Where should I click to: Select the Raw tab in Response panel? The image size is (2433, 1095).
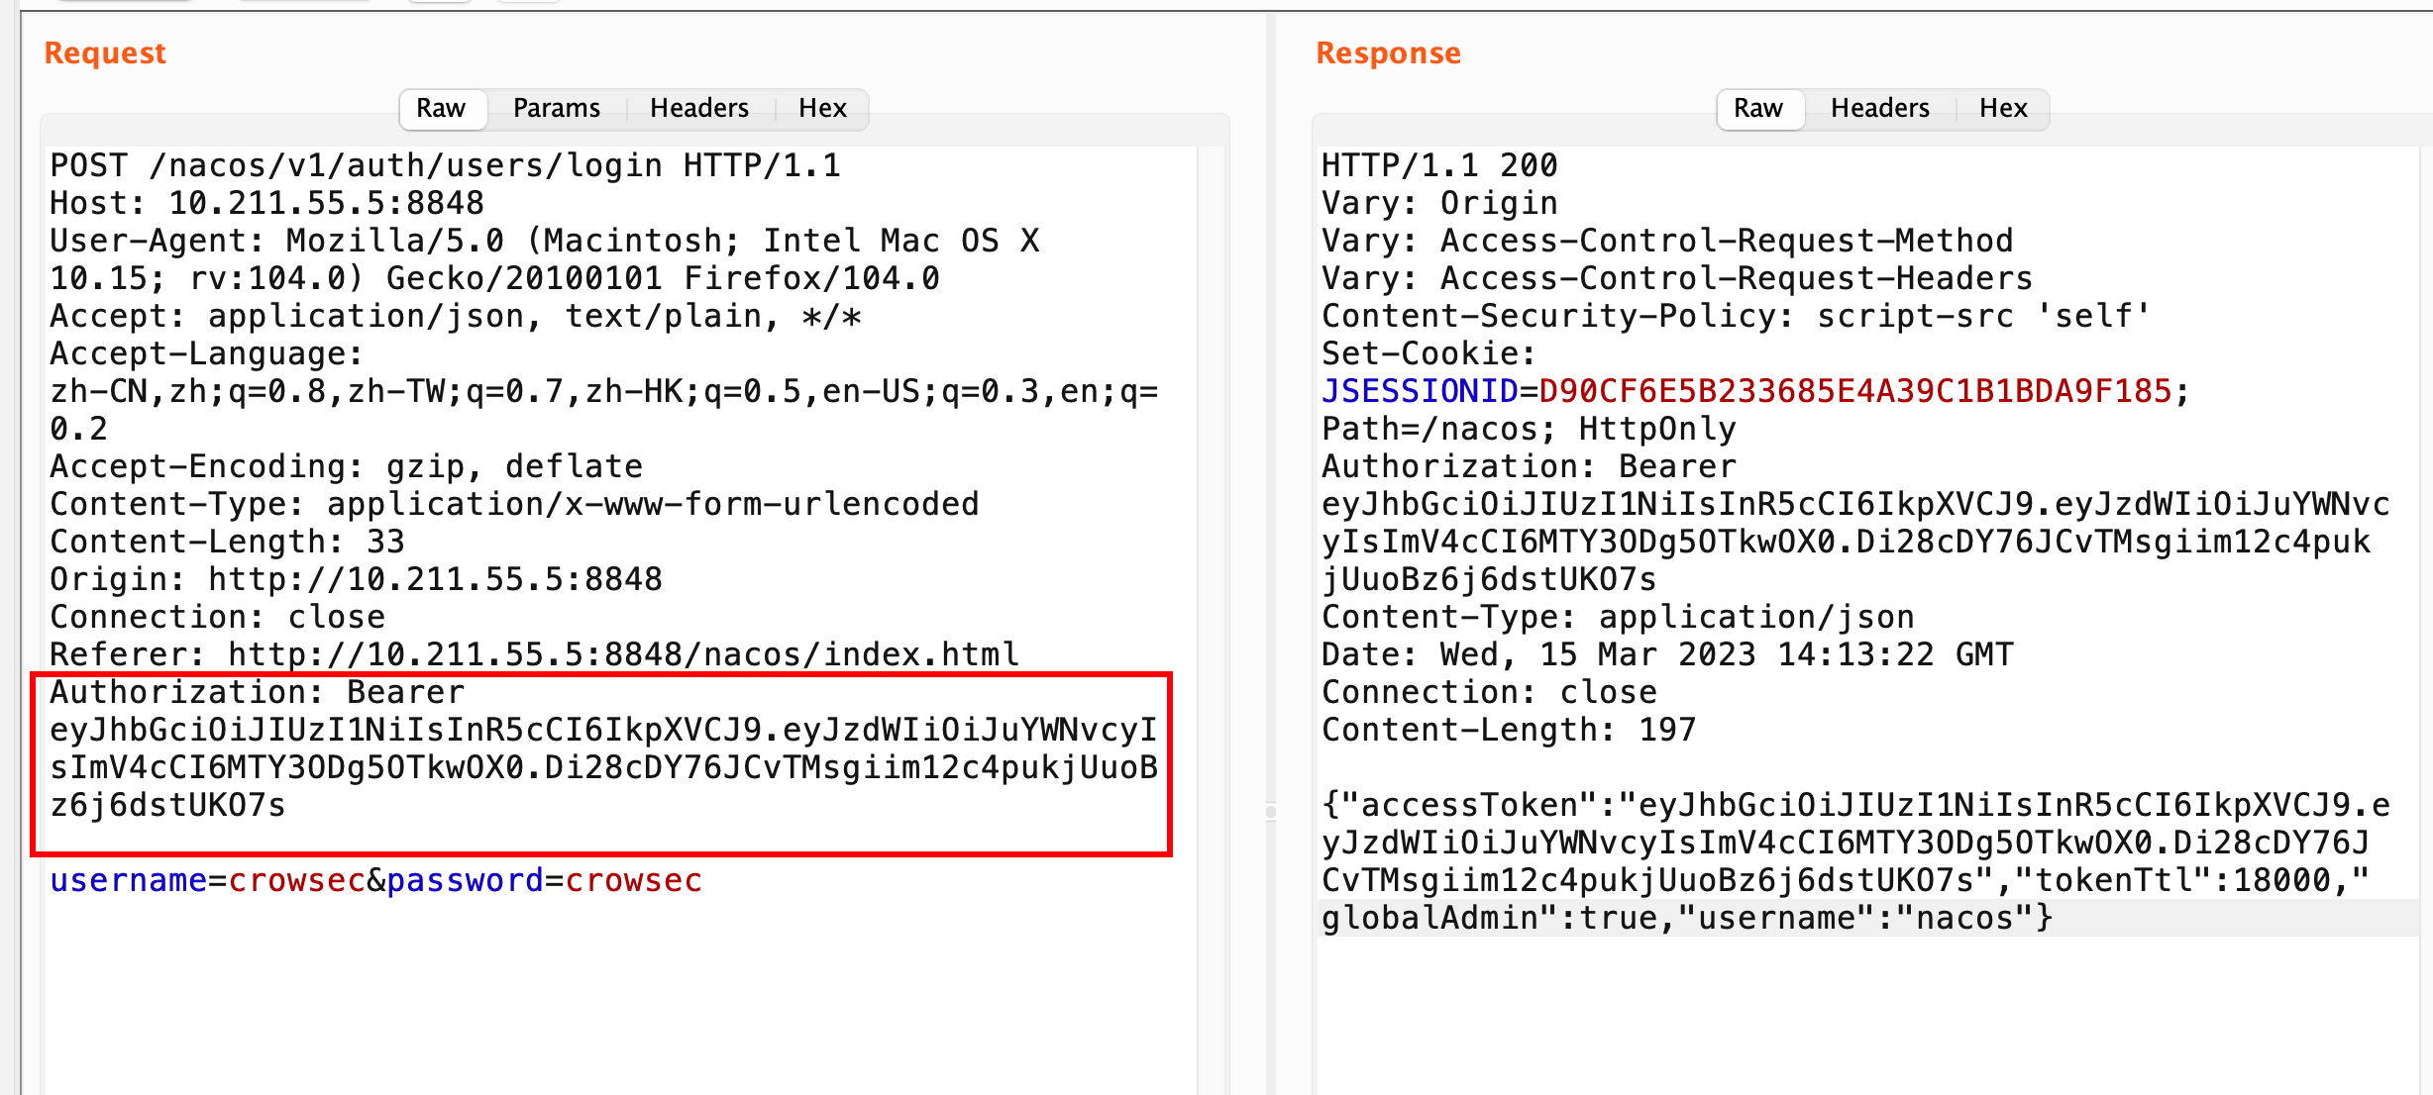pyautogui.click(x=1758, y=108)
